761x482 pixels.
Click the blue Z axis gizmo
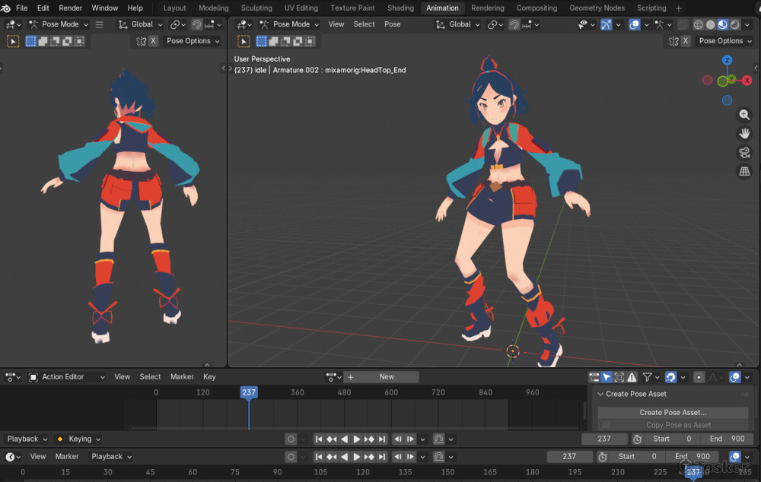pyautogui.click(x=727, y=60)
